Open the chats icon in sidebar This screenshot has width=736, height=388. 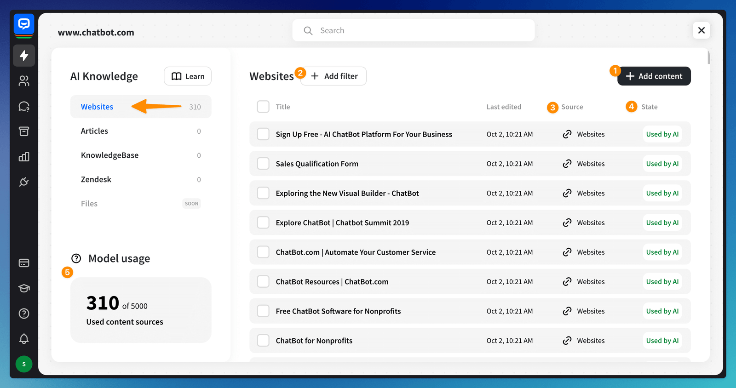(24, 107)
